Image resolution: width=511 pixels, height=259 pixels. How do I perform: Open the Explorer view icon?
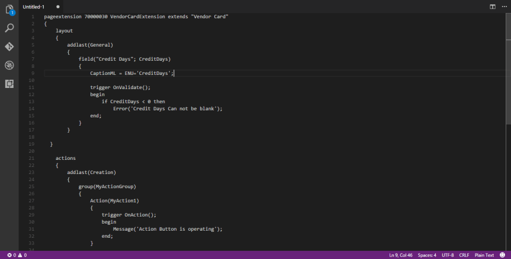[x=9, y=10]
